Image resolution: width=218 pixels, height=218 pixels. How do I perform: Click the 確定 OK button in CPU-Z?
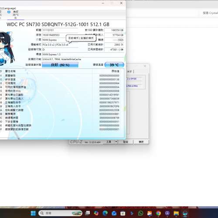click(141, 142)
